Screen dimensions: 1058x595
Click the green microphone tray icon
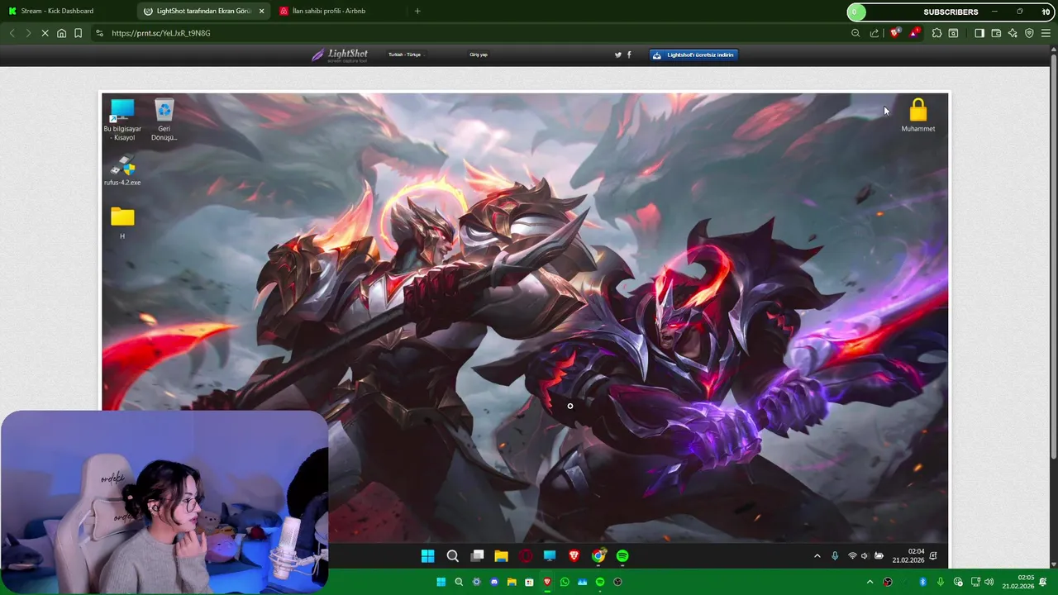941,582
